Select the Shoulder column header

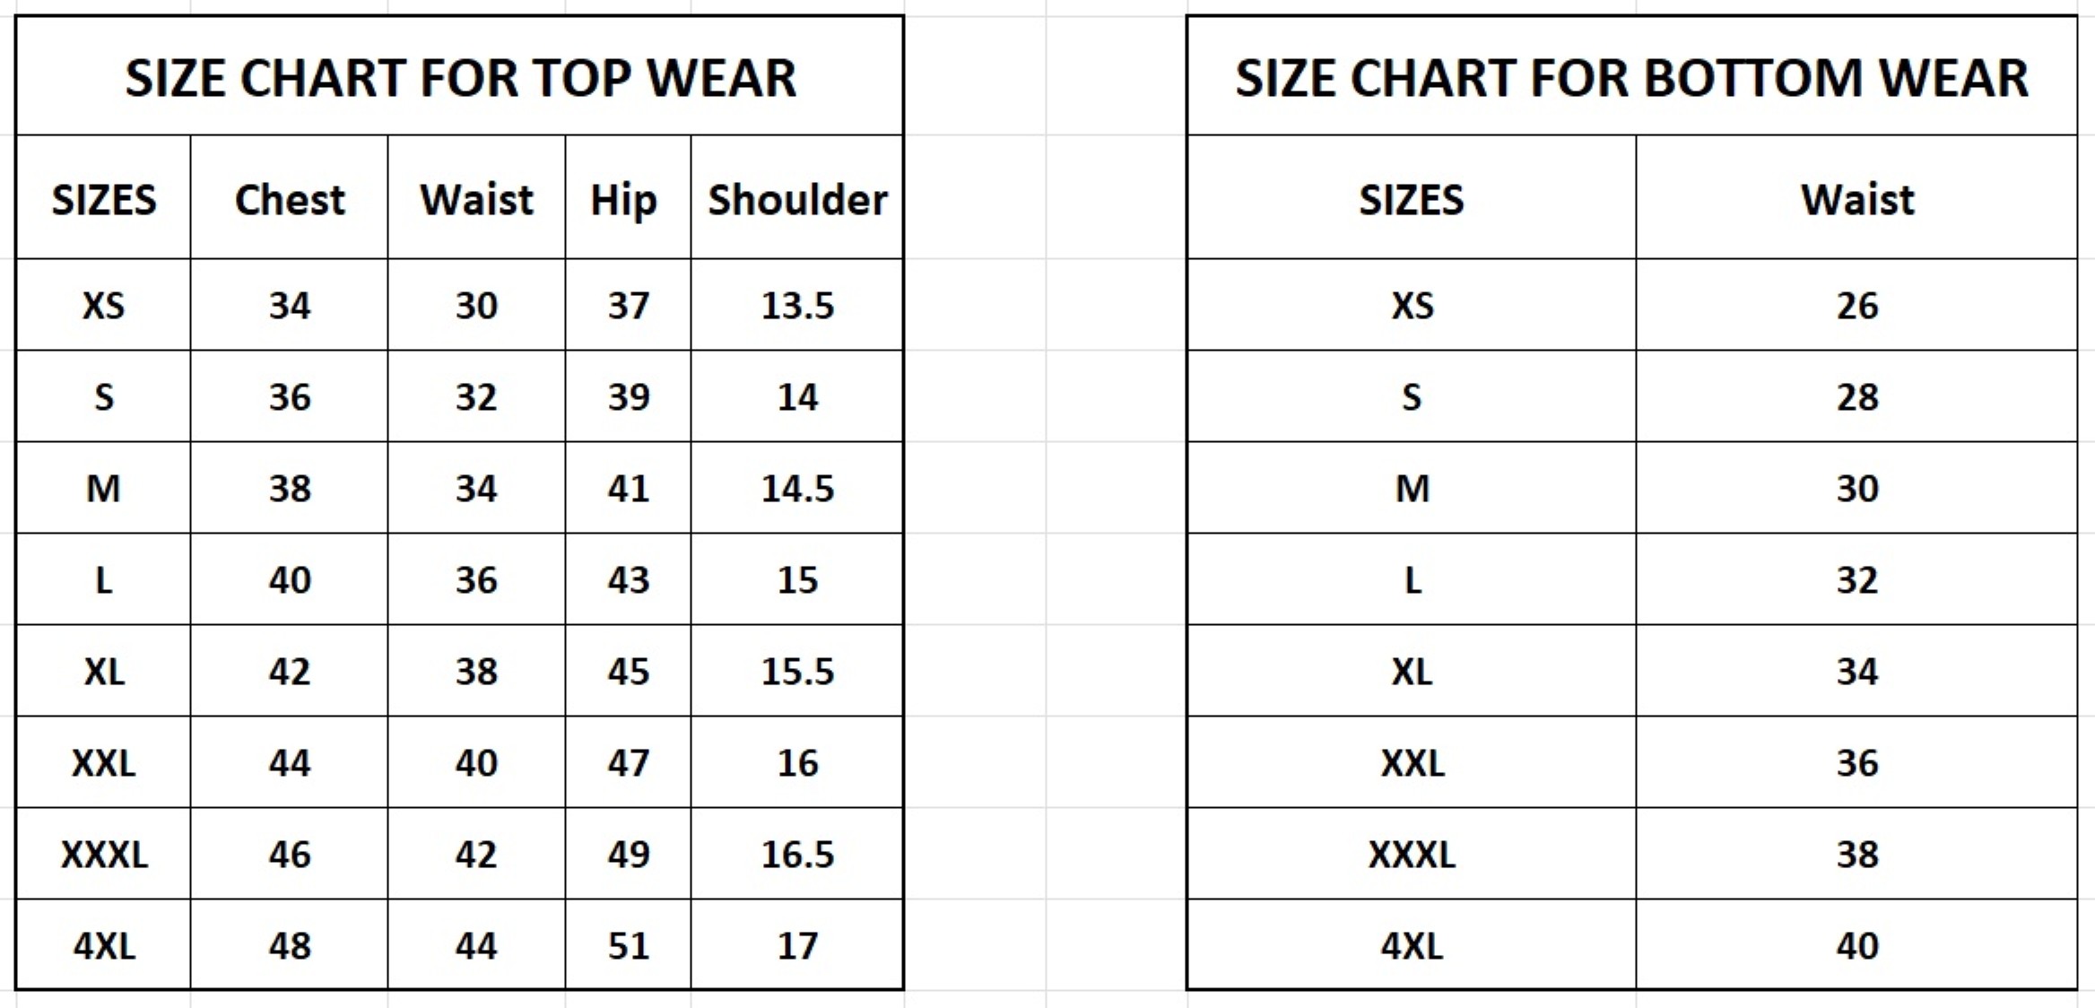[797, 199]
